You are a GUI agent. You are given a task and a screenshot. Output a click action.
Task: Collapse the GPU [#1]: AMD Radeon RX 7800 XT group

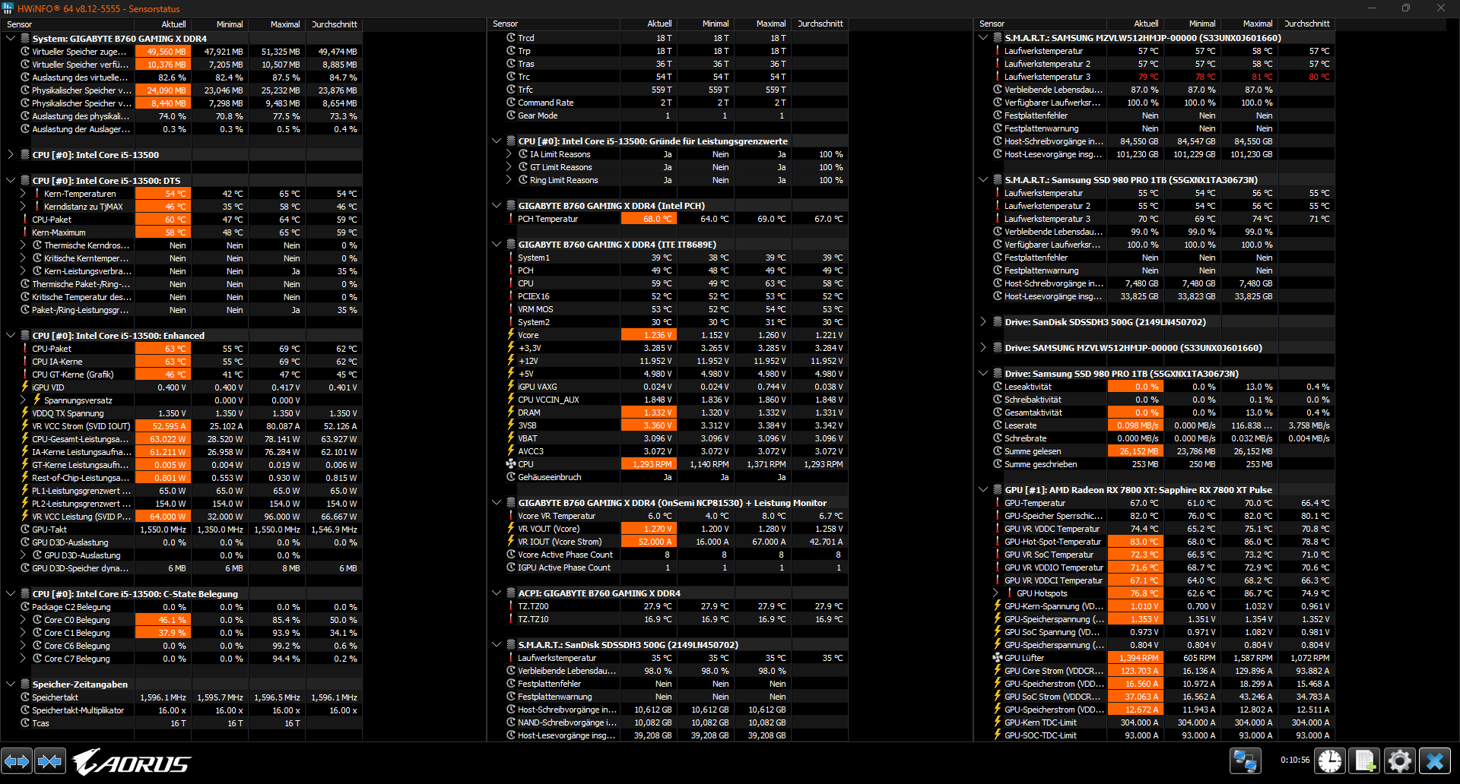coord(983,489)
